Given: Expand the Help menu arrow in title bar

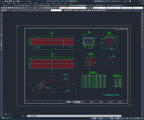Looking at the screenshot, I should tap(131, 1).
